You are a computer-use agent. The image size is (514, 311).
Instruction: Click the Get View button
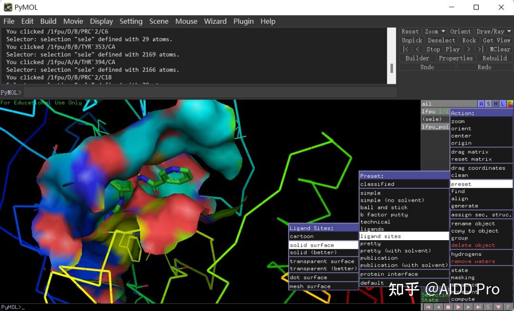click(x=496, y=40)
